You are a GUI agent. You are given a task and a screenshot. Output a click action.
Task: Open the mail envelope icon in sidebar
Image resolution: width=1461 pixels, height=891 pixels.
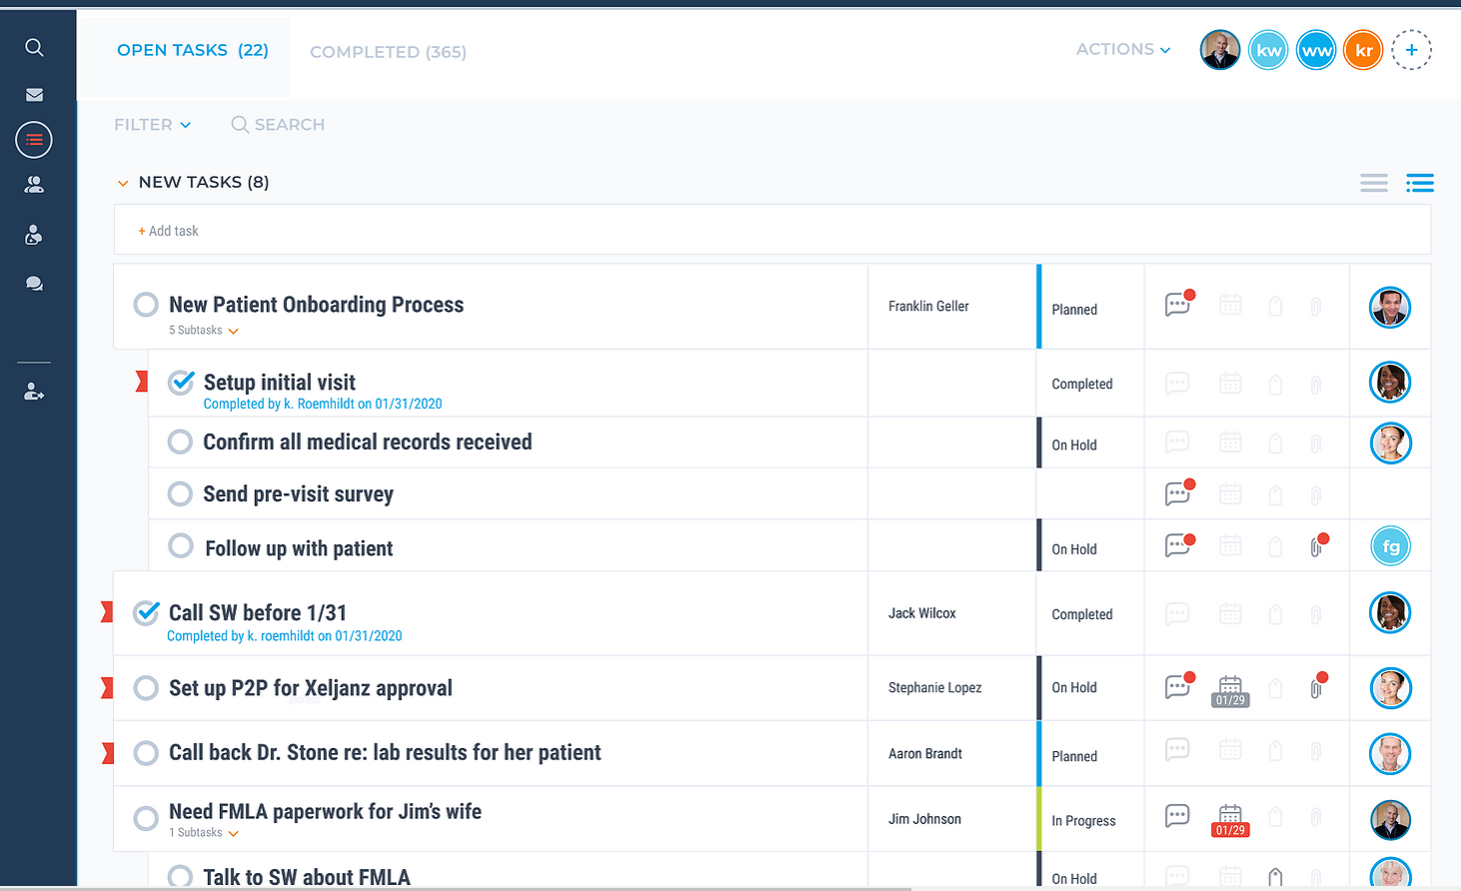pyautogui.click(x=34, y=95)
